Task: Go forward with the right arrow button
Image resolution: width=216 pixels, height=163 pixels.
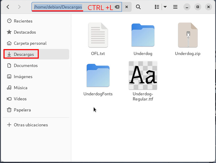Action: (19, 7)
